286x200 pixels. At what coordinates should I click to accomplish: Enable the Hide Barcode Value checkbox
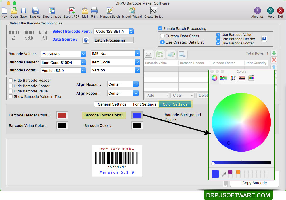coord(11,91)
